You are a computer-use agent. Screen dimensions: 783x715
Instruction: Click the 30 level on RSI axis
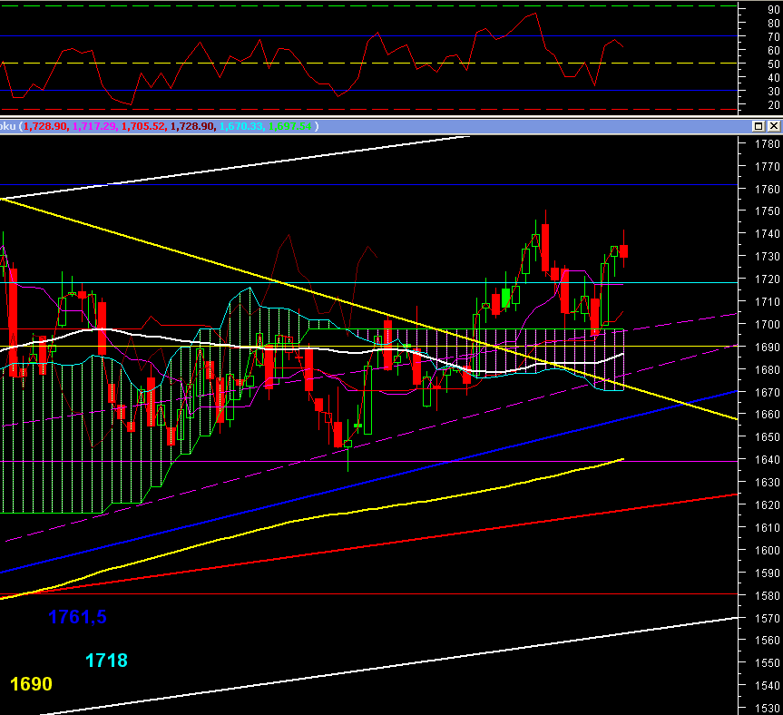point(774,92)
